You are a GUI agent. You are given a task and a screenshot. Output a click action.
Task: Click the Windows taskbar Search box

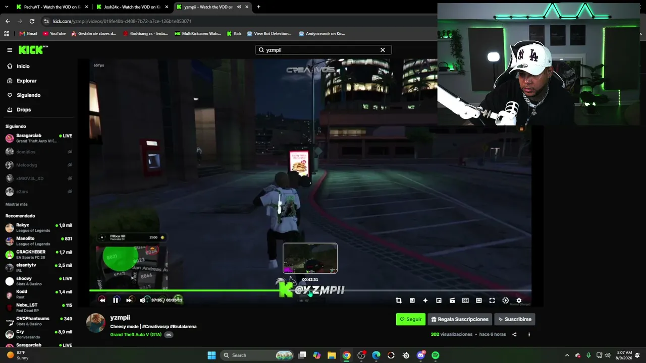pos(258,355)
